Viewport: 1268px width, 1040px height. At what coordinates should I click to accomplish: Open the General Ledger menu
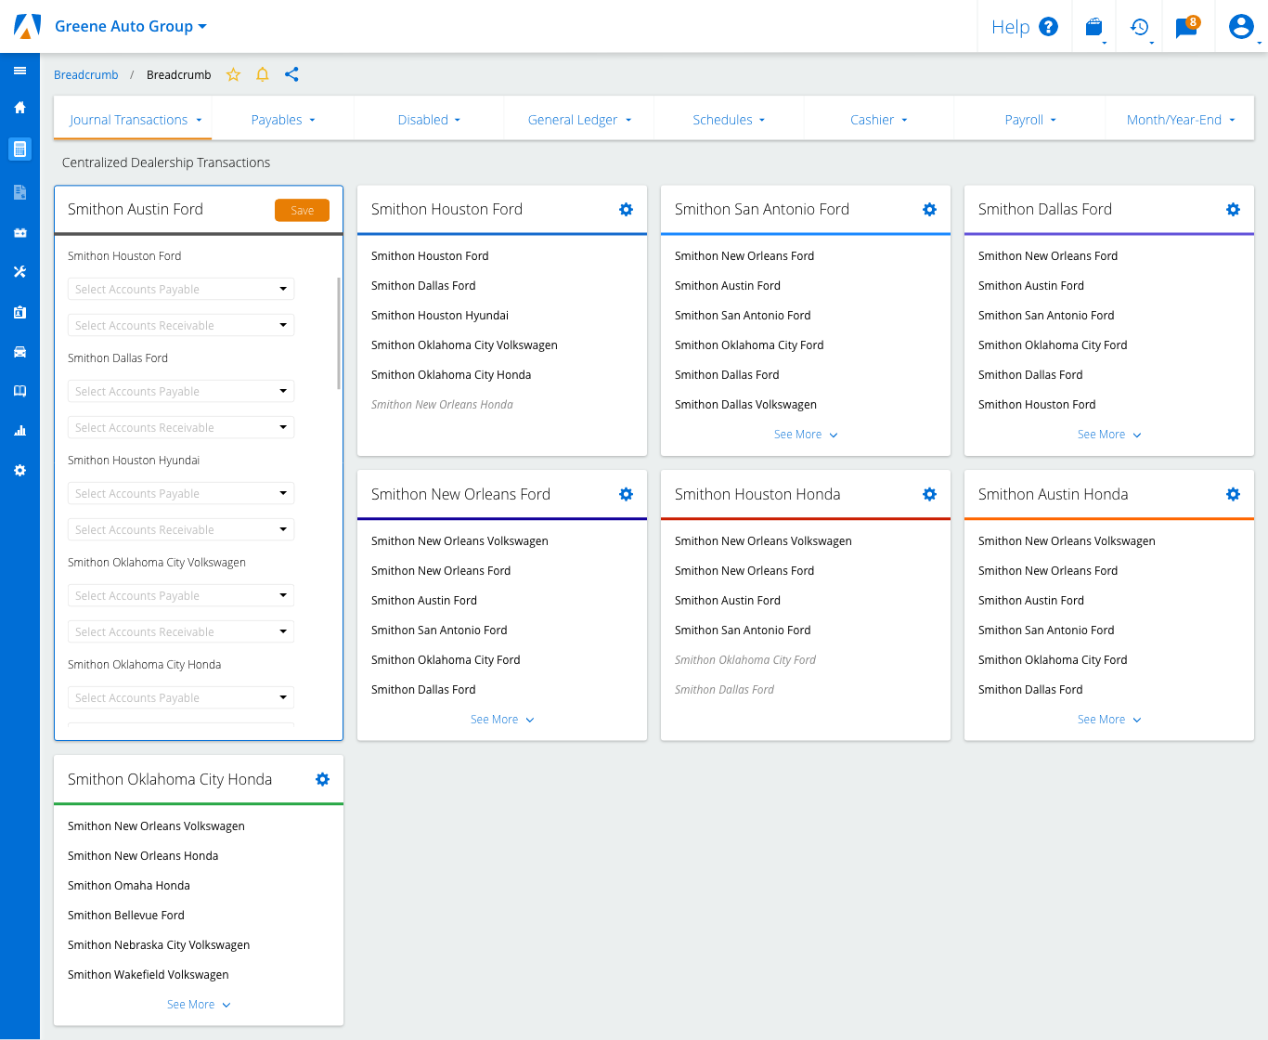(579, 120)
